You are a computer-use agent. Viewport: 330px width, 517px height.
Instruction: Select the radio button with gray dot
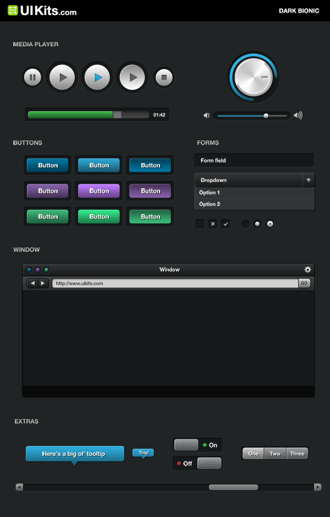point(257,224)
